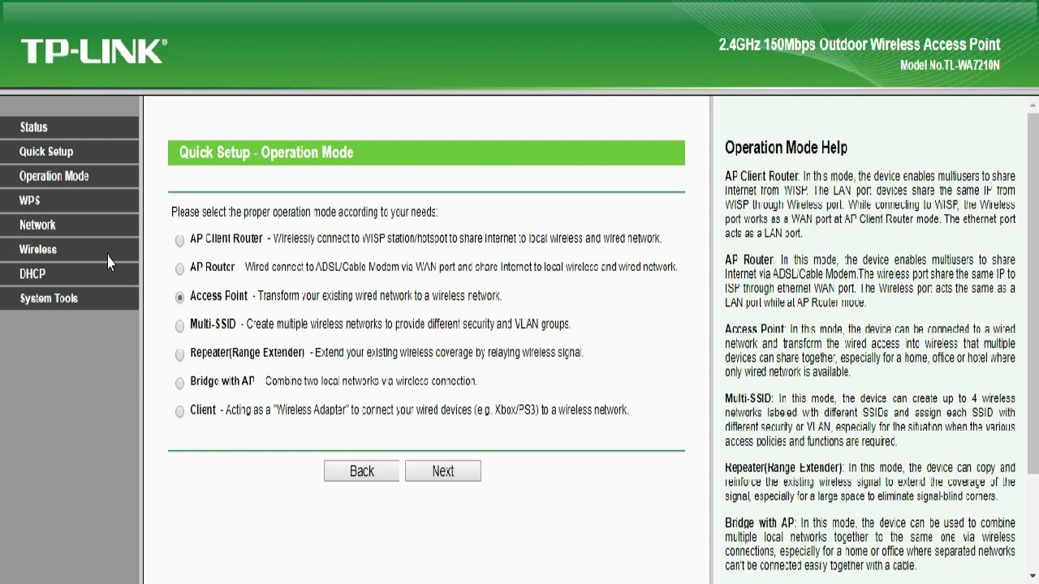Image resolution: width=1039 pixels, height=584 pixels.
Task: Click the help panel scrollbar thumb
Action: point(1033,292)
